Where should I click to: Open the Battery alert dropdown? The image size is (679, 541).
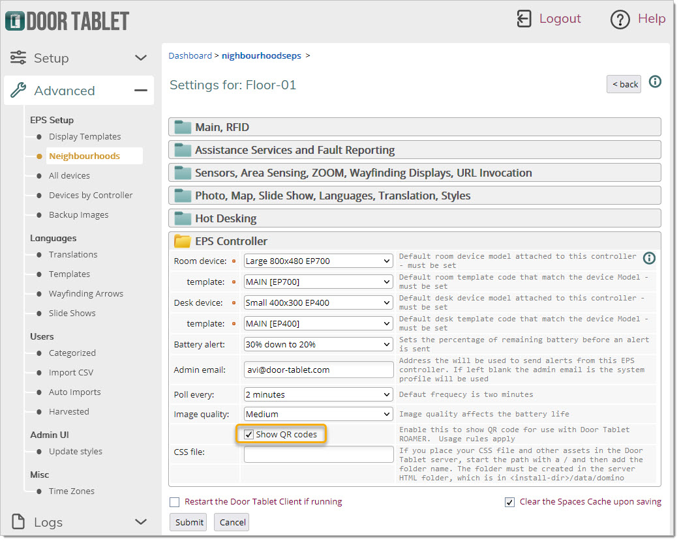[318, 344]
